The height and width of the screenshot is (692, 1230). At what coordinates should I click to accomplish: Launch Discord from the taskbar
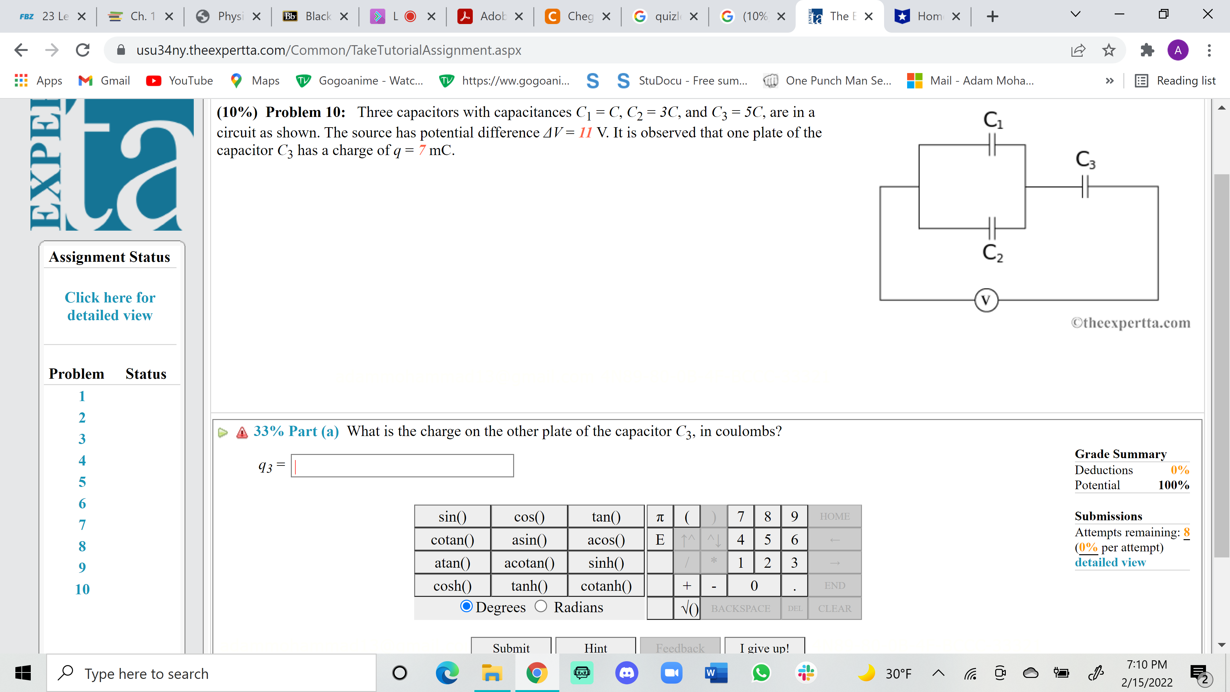[627, 673]
